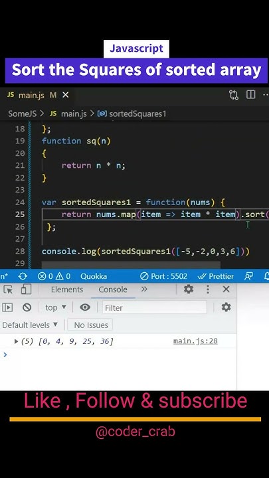The image size is (269, 478).
Task: Click line number 21
Action: coord(20,165)
